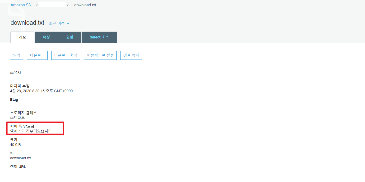Switch to the 속성 tab

point(46,37)
